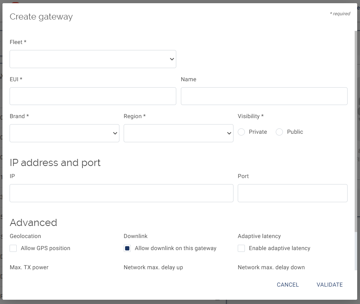
Task: Select the Public visibility radio button
Action: 279,132
